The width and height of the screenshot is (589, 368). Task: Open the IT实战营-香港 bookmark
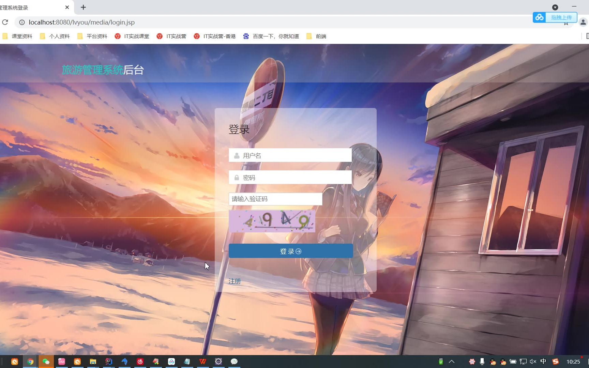click(215, 36)
